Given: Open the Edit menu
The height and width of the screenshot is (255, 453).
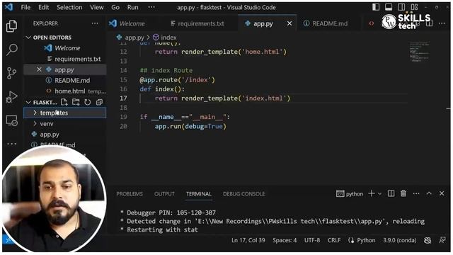Looking at the screenshot, I should point(44,7).
